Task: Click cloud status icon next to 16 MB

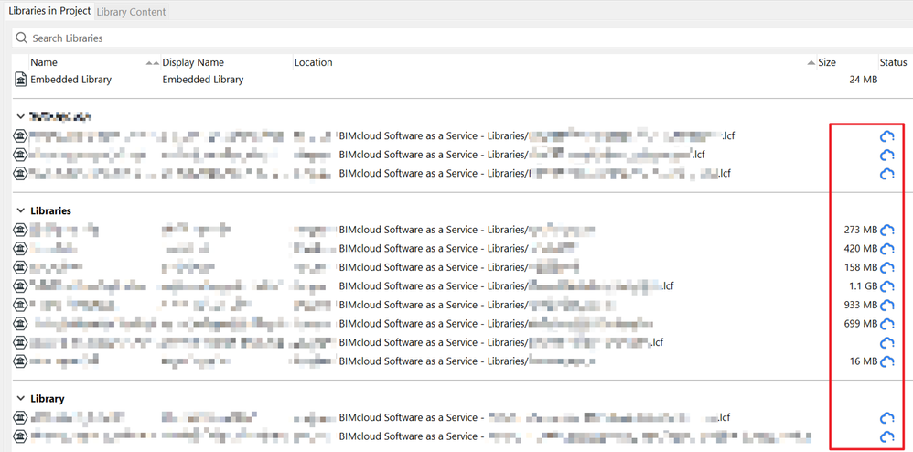Action: click(886, 361)
